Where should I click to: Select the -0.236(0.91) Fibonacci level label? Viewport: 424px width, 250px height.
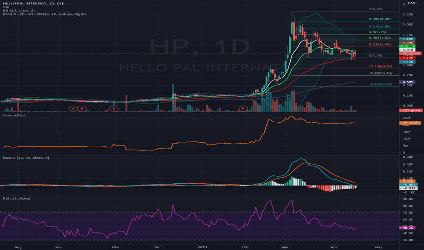380,66
